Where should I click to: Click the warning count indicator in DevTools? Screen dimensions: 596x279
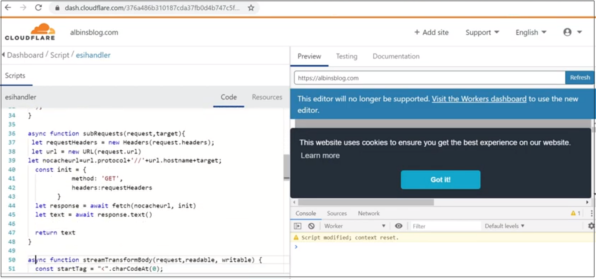(x=576, y=213)
